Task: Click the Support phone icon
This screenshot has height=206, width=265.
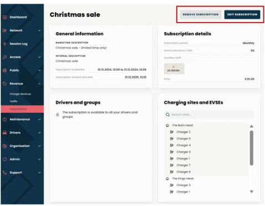Action: coord(5,172)
